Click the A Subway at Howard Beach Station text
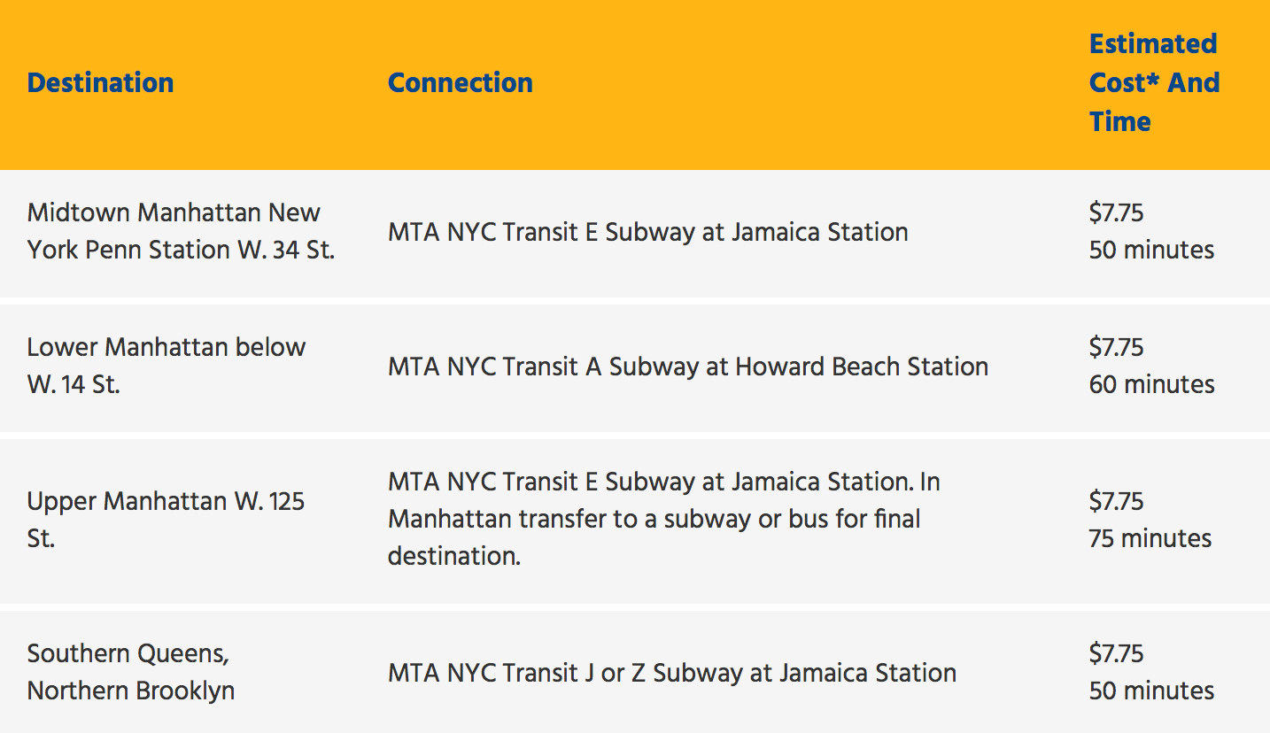The image size is (1270, 733). tap(687, 366)
